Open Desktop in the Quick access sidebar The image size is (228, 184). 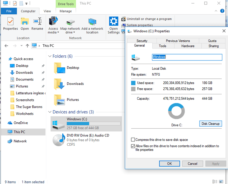pos(22,66)
